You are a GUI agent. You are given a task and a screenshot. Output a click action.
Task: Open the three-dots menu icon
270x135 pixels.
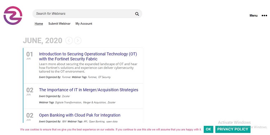point(264,15)
